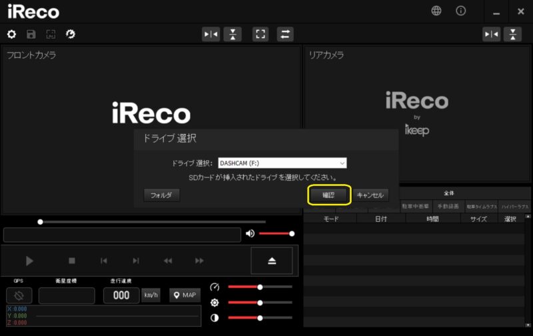Click the eject button
The image size is (533, 336).
point(271,261)
